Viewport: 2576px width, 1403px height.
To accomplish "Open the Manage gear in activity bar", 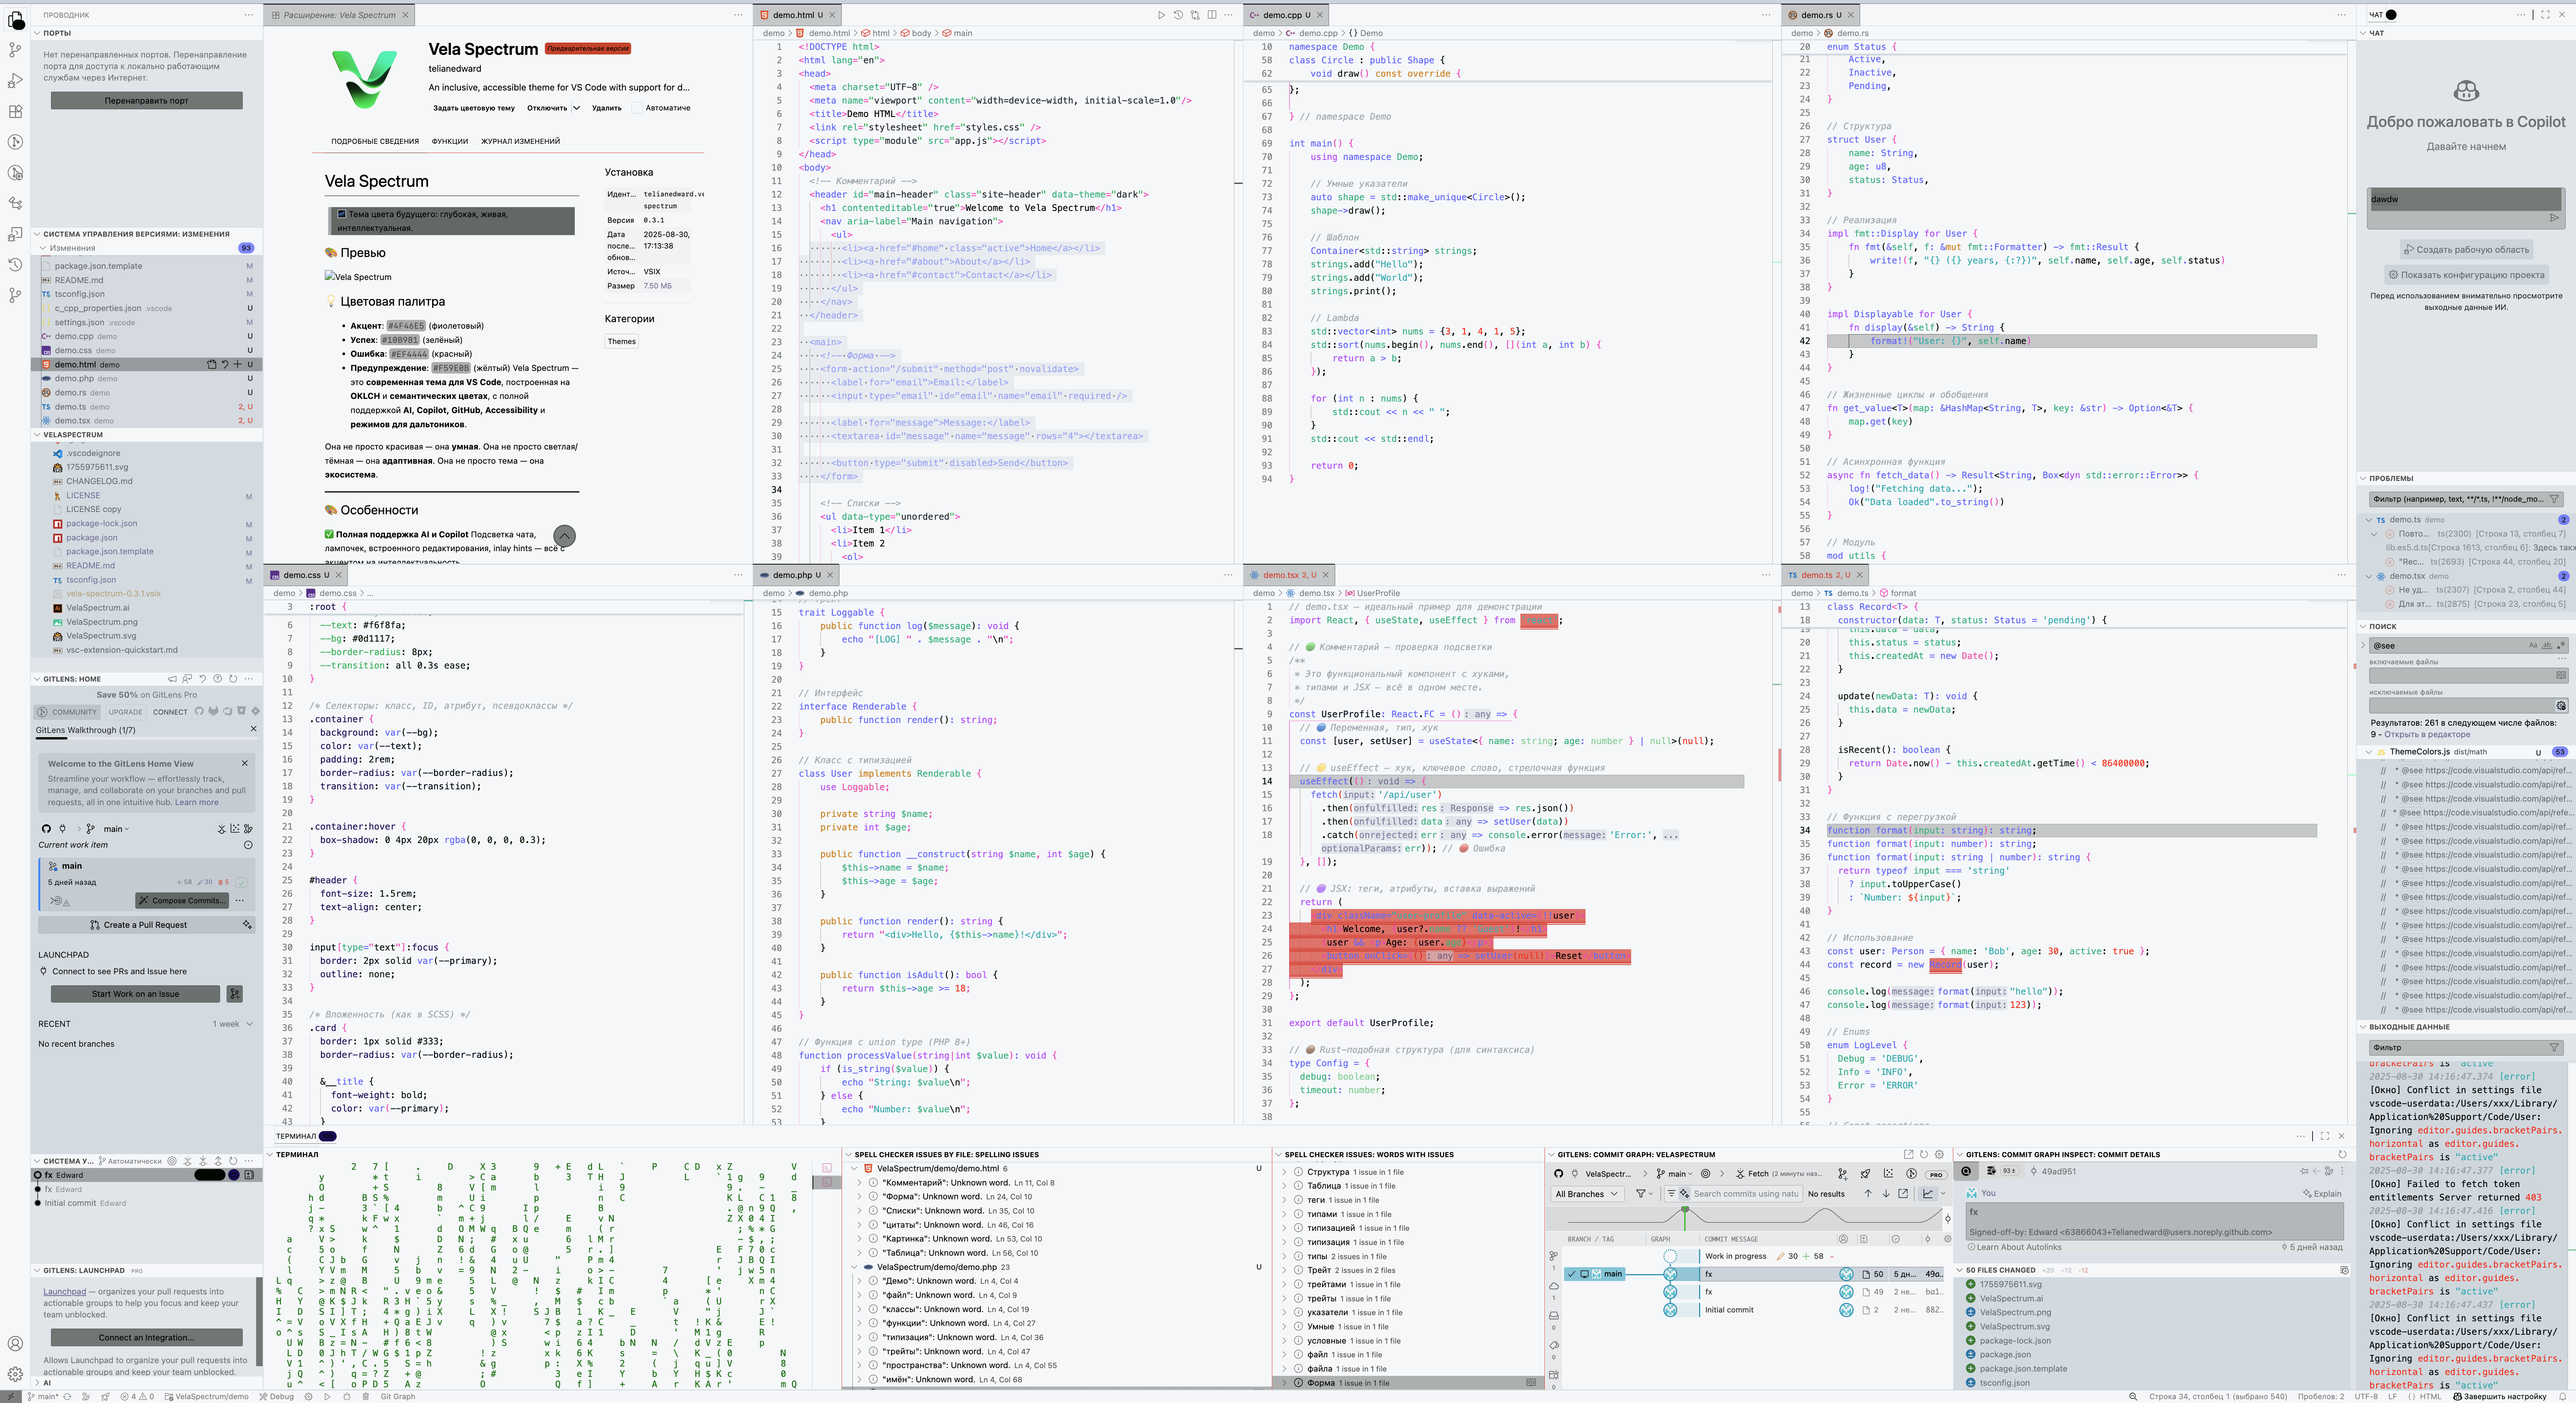I will pos(15,1374).
